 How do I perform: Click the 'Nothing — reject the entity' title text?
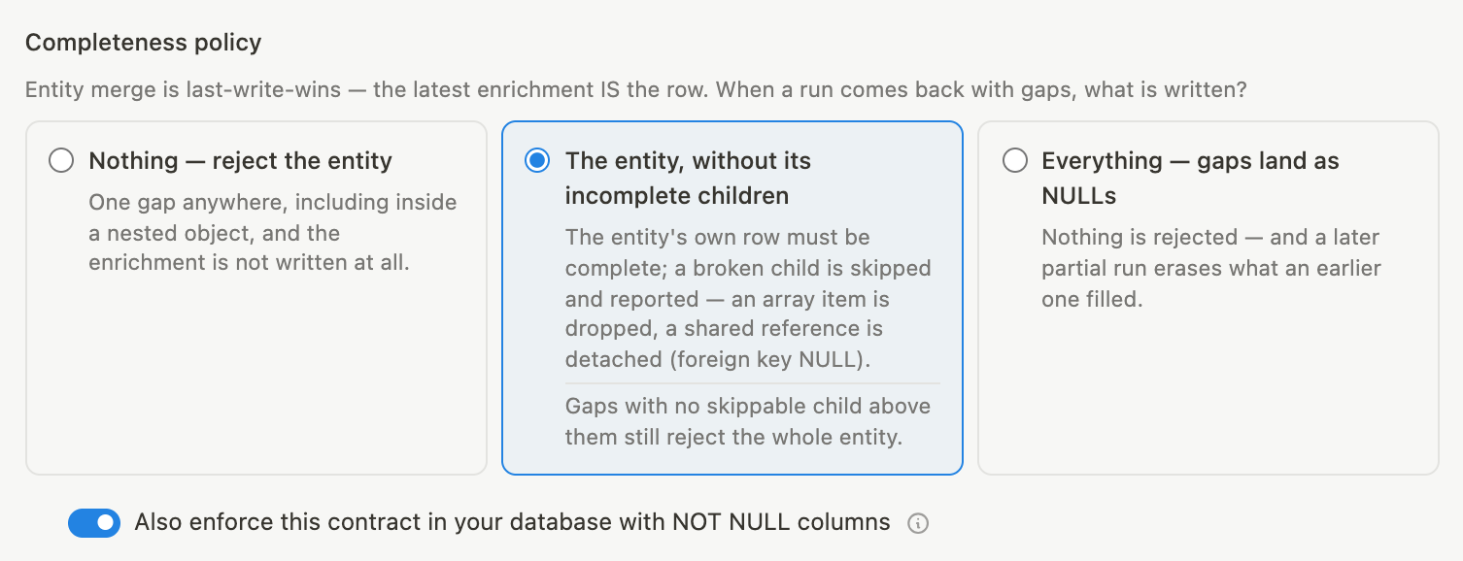tap(240, 160)
